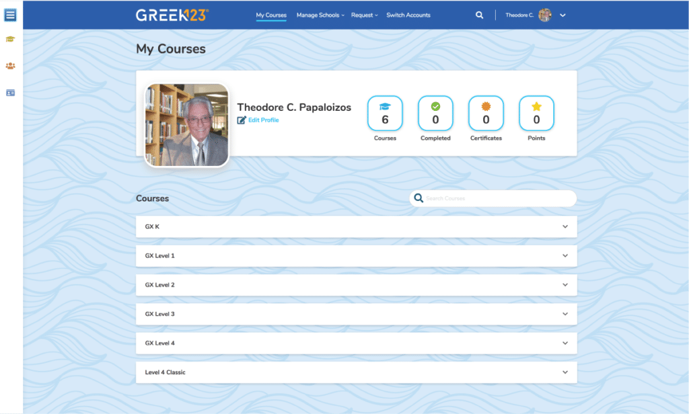The image size is (689, 414).
Task: Click the Greek123 logo
Action: tap(172, 15)
